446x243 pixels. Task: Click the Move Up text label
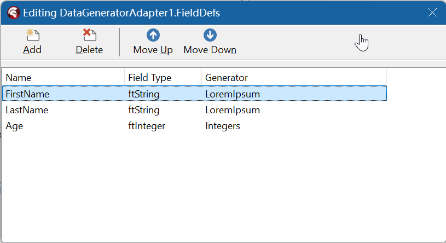pyautogui.click(x=153, y=50)
